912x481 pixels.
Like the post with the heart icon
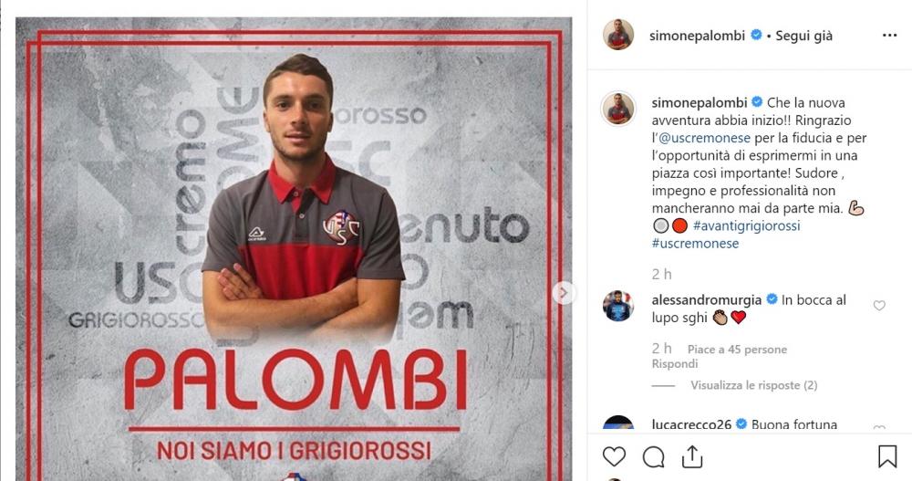pyautogui.click(x=614, y=457)
